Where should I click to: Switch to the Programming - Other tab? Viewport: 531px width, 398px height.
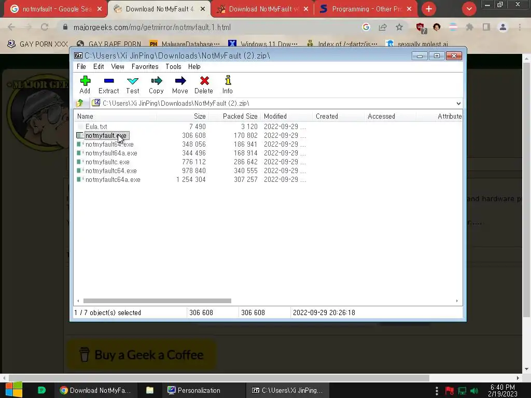[x=365, y=9]
